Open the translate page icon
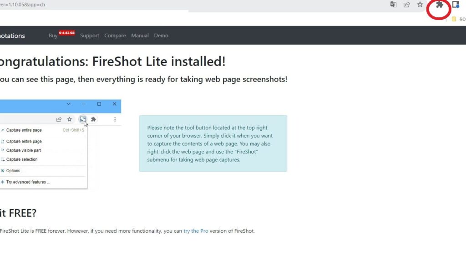The image size is (466, 261). point(393,5)
